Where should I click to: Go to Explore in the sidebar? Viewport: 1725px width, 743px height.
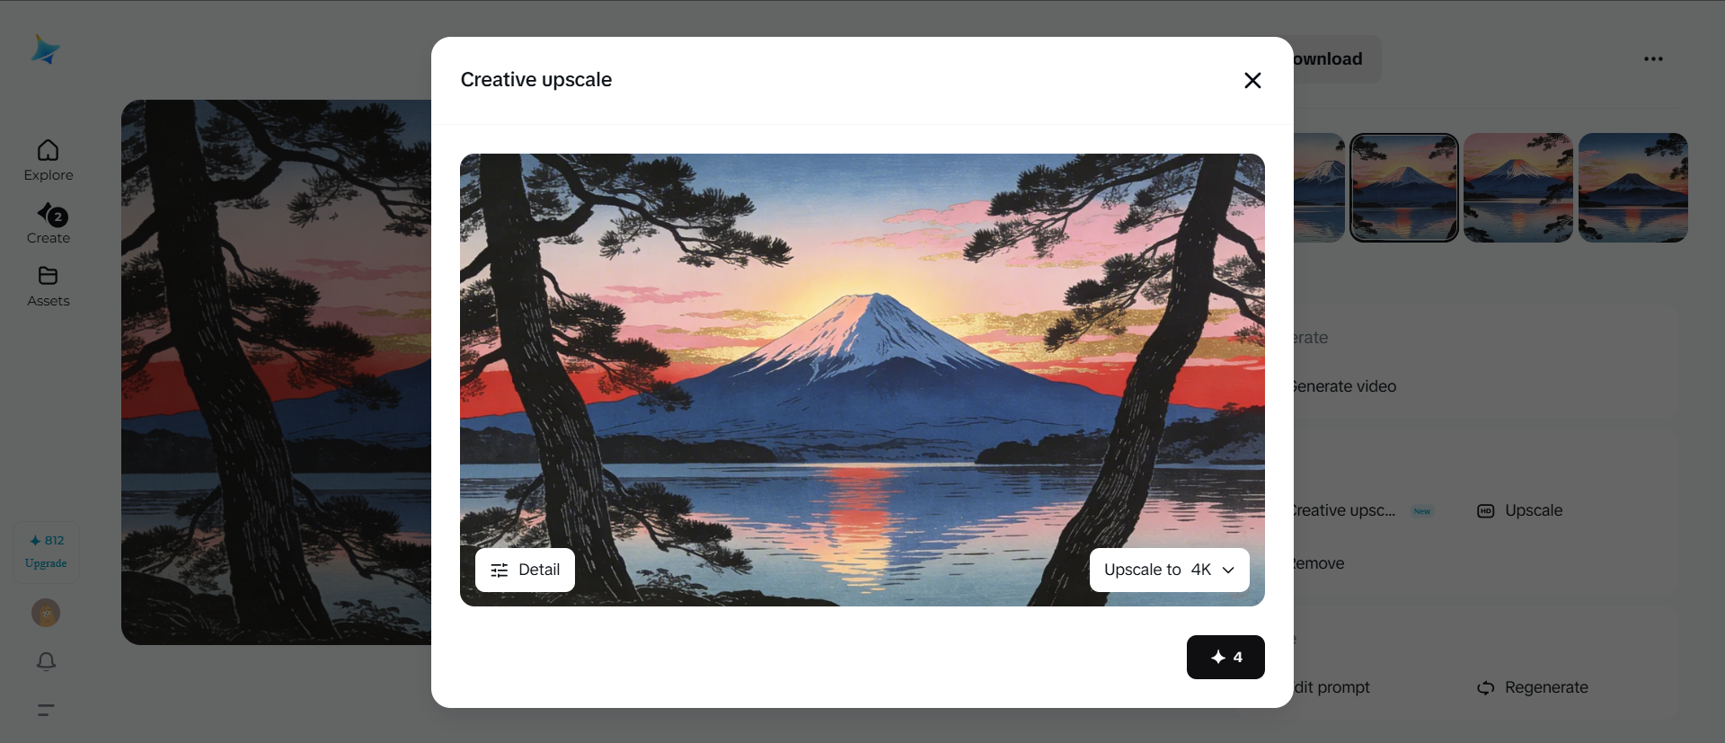click(49, 161)
